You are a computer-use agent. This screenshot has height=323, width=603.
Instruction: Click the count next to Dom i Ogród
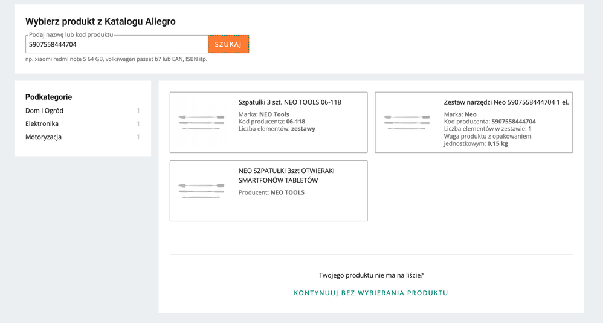pyautogui.click(x=138, y=111)
